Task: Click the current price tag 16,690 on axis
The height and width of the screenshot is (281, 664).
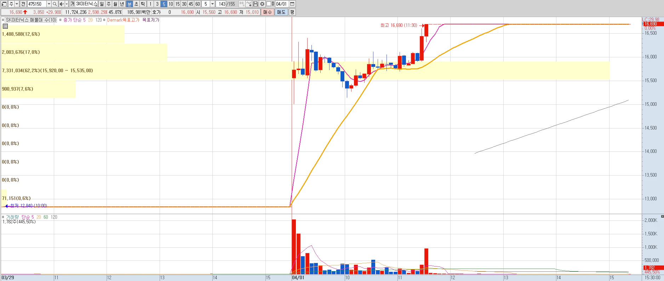Action: [x=653, y=24]
